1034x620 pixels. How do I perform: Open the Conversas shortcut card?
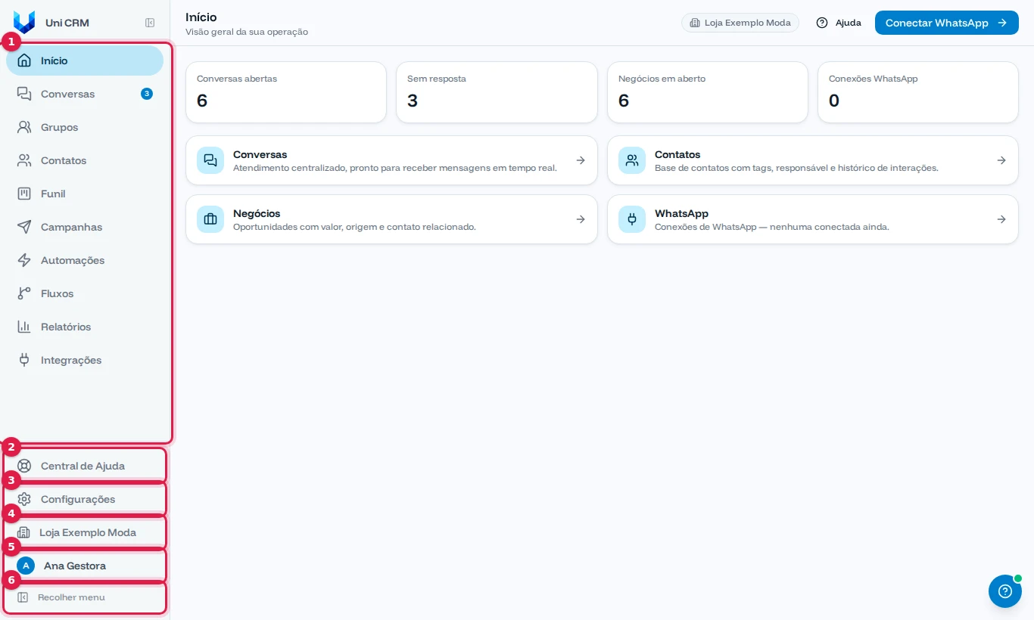pyautogui.click(x=391, y=160)
